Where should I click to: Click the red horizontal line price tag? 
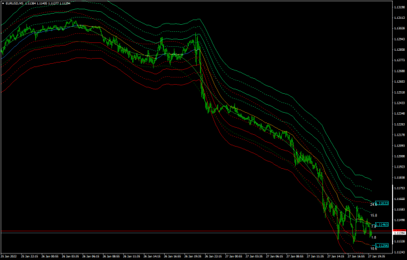coord(400,231)
